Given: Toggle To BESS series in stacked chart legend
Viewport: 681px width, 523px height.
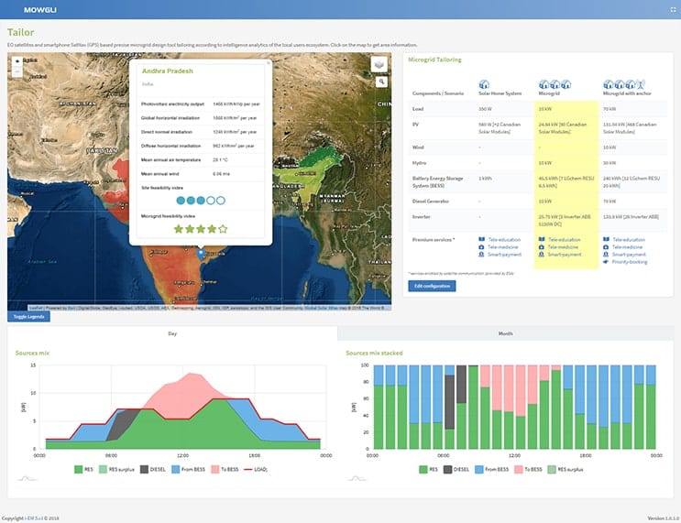Looking at the screenshot, I should click(x=528, y=469).
